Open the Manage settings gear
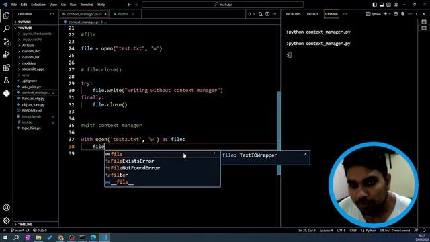 [6, 220]
